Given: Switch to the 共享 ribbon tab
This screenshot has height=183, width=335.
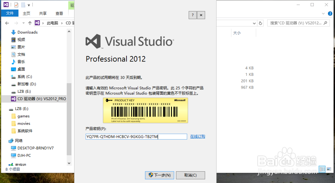Looking at the screenshot, I should coord(43,13).
